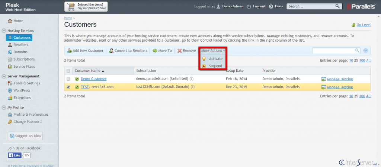Screen dimensions: 381x167
Task: Toggle the select-all checkbox in table header
Action: [x=68, y=71]
